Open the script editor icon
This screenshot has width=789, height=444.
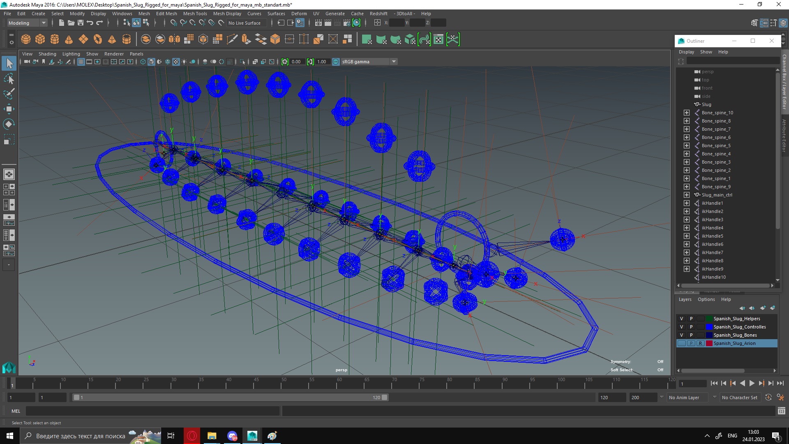pyautogui.click(x=782, y=411)
